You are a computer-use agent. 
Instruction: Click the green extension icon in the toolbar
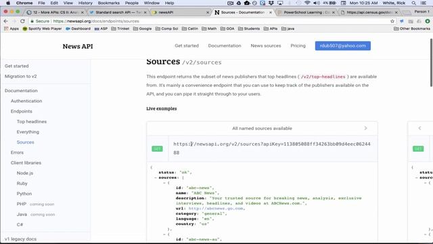point(428,21)
